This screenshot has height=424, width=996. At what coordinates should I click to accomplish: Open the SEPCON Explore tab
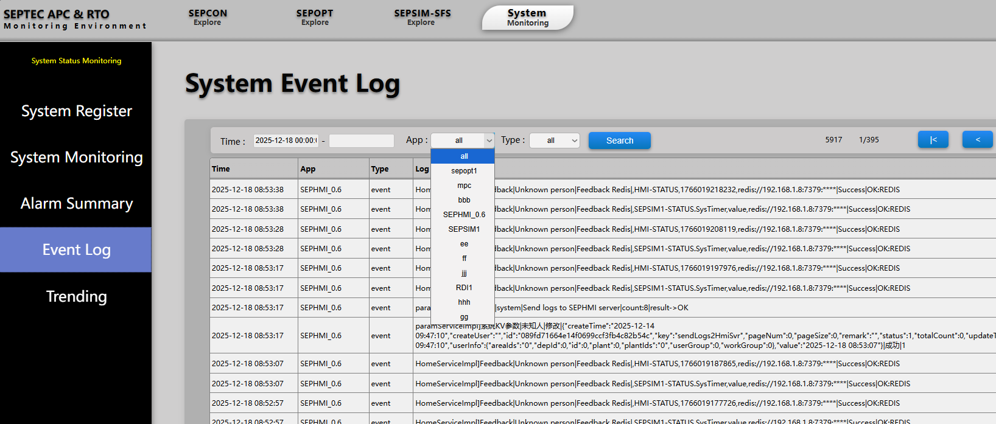(208, 17)
